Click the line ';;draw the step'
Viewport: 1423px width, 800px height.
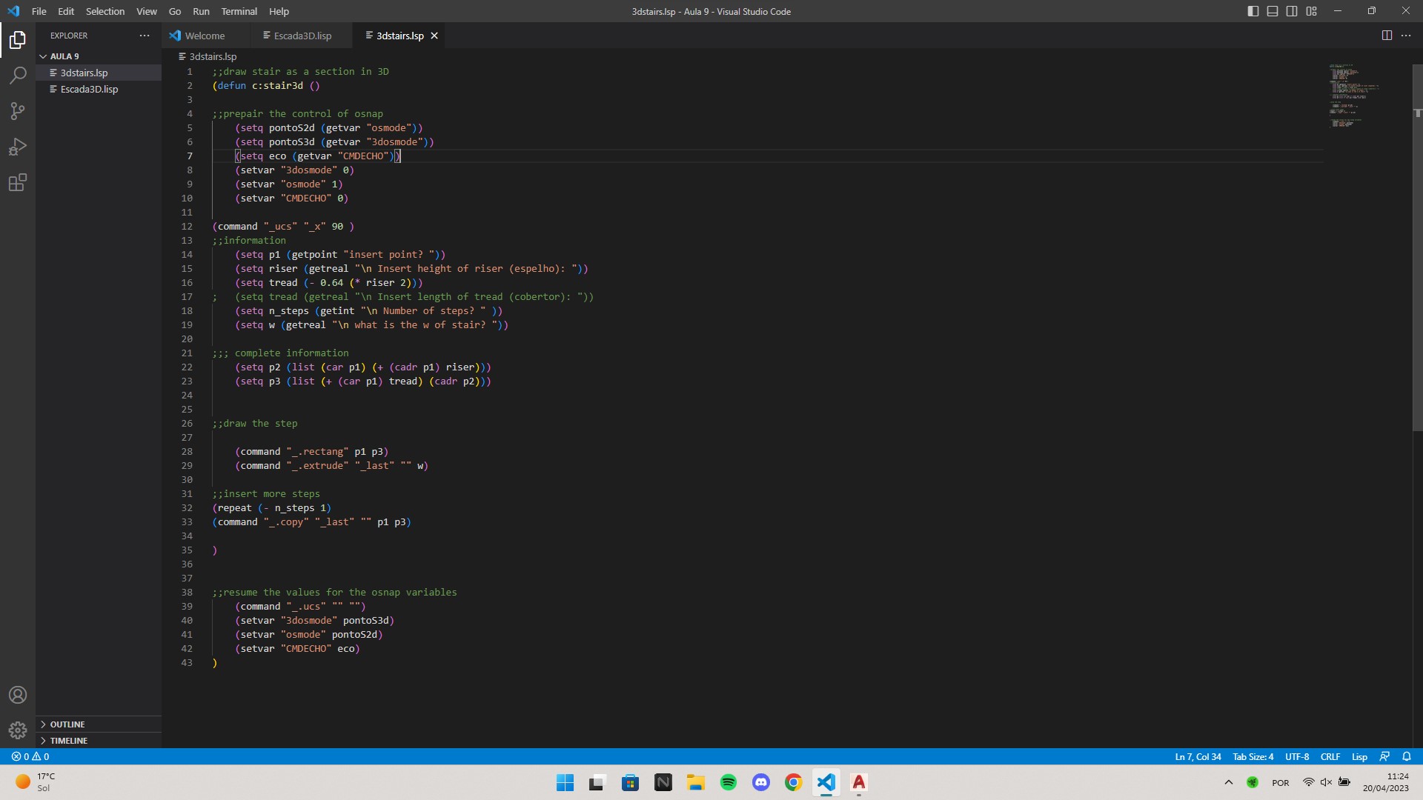255,423
